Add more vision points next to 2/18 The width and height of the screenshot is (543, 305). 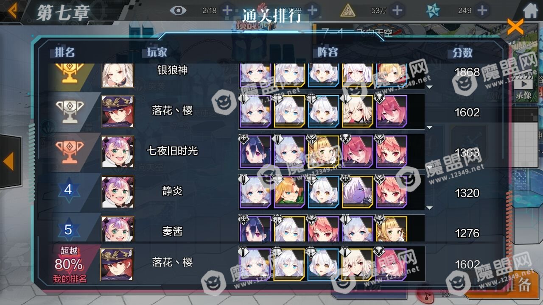pos(227,10)
